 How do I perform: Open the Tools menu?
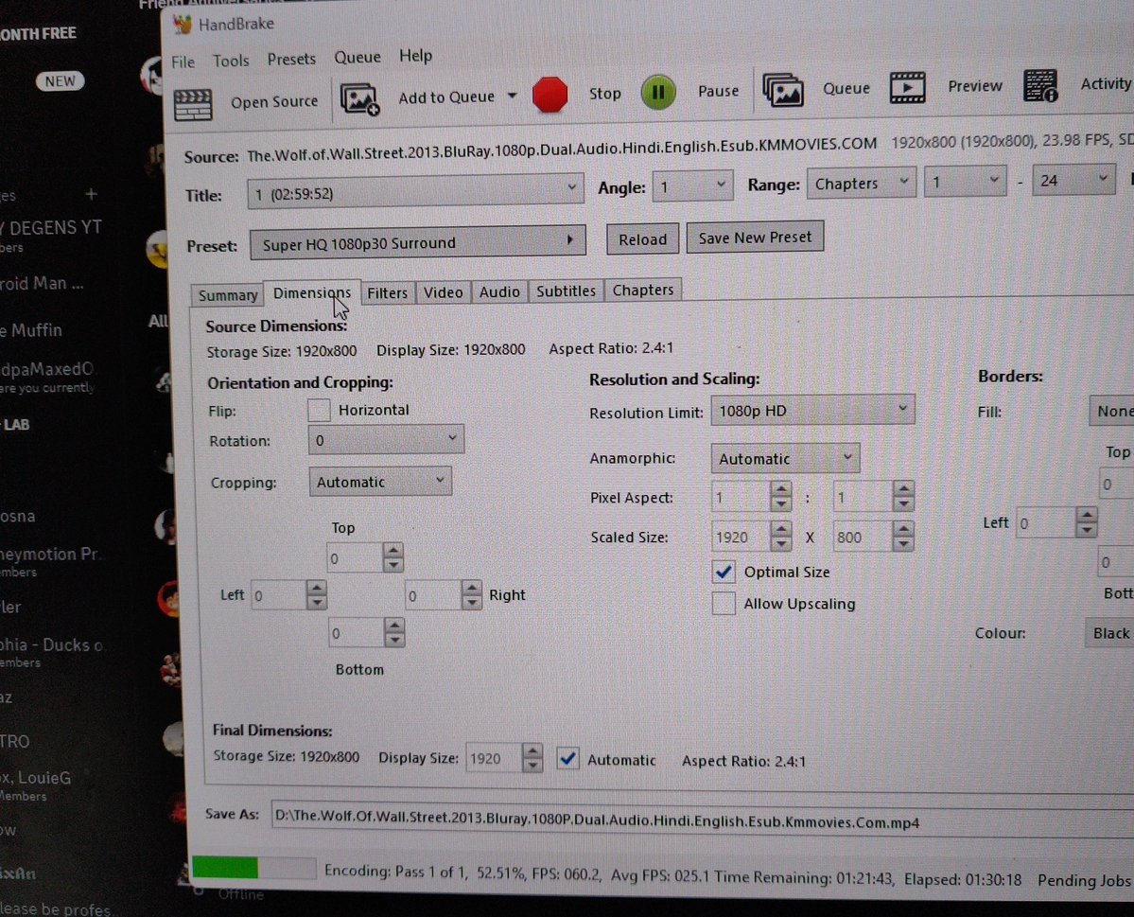(x=231, y=61)
